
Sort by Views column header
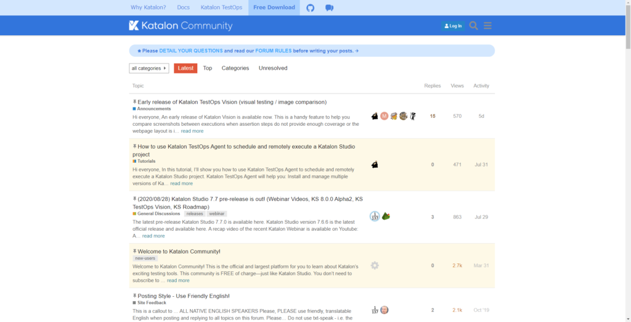click(x=457, y=86)
